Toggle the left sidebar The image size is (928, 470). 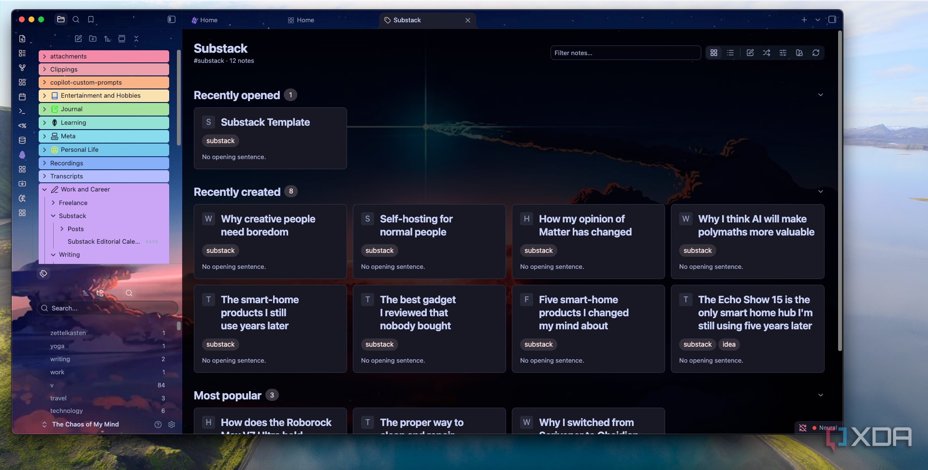click(172, 19)
